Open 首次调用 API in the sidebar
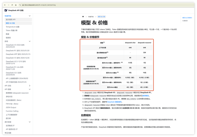Viewport: 197px width, 137px height. tap(18, 19)
